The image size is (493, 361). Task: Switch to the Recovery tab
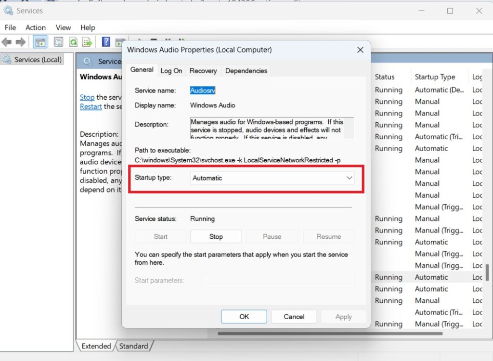(x=203, y=71)
